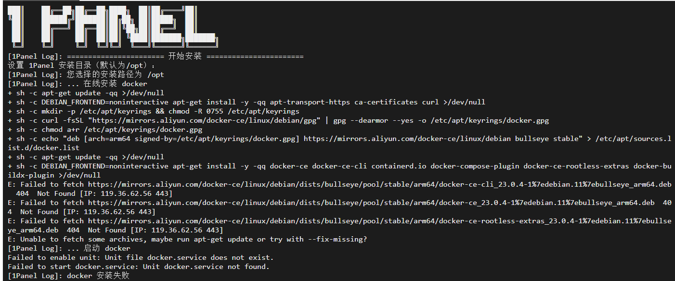
Task: Click the 在线安装 docker log line
Action: coord(78,84)
